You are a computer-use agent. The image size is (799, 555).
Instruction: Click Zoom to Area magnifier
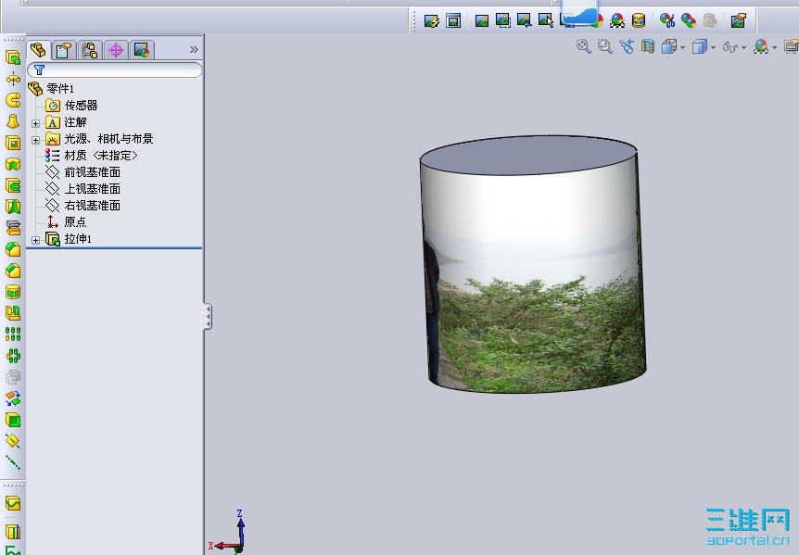pos(605,47)
